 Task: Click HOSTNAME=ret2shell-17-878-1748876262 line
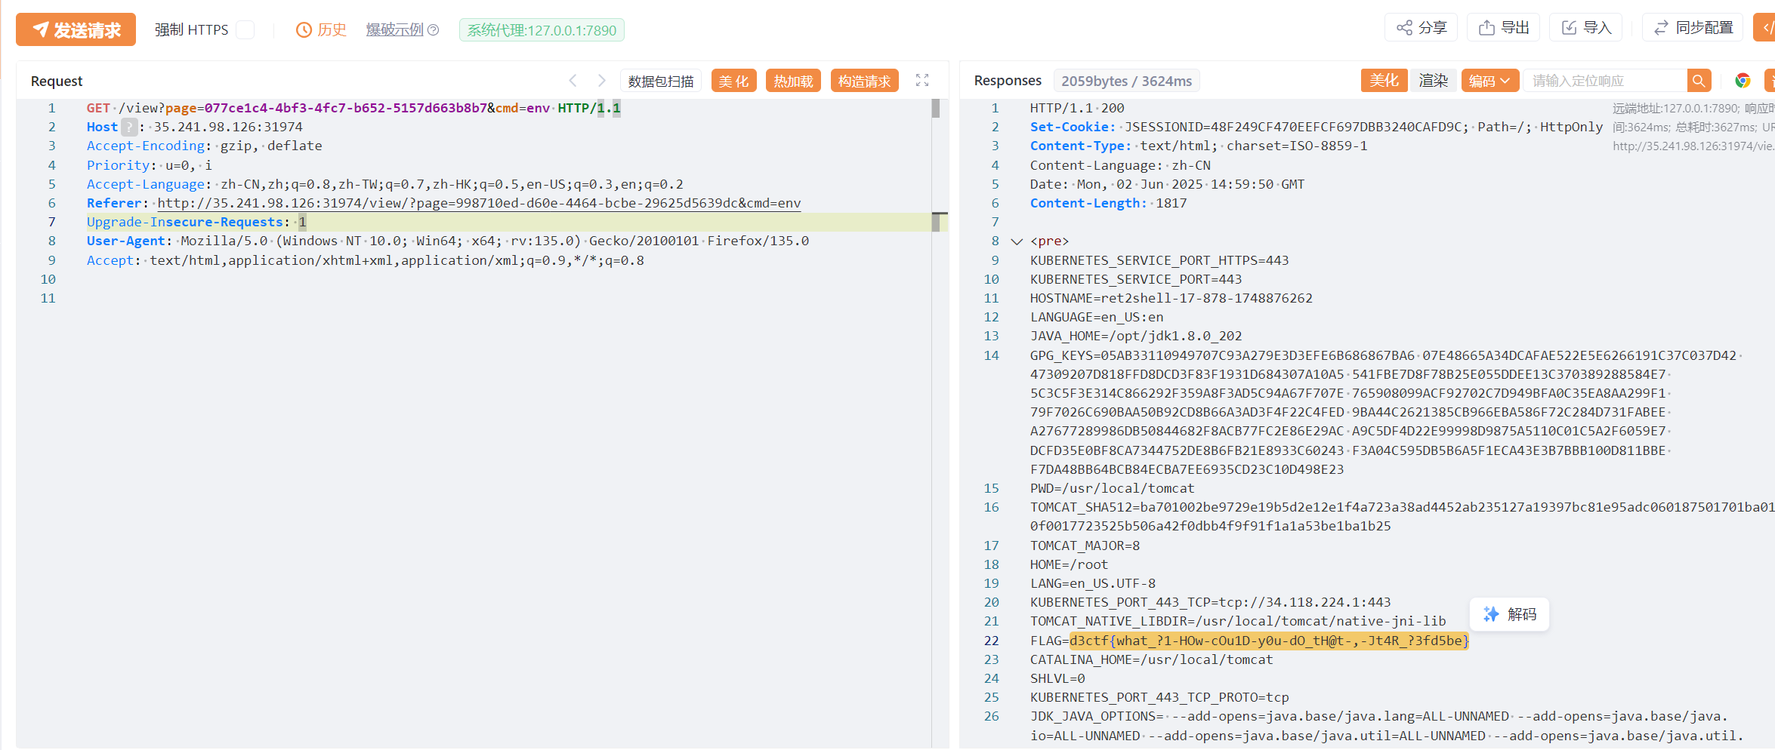coord(1171,298)
